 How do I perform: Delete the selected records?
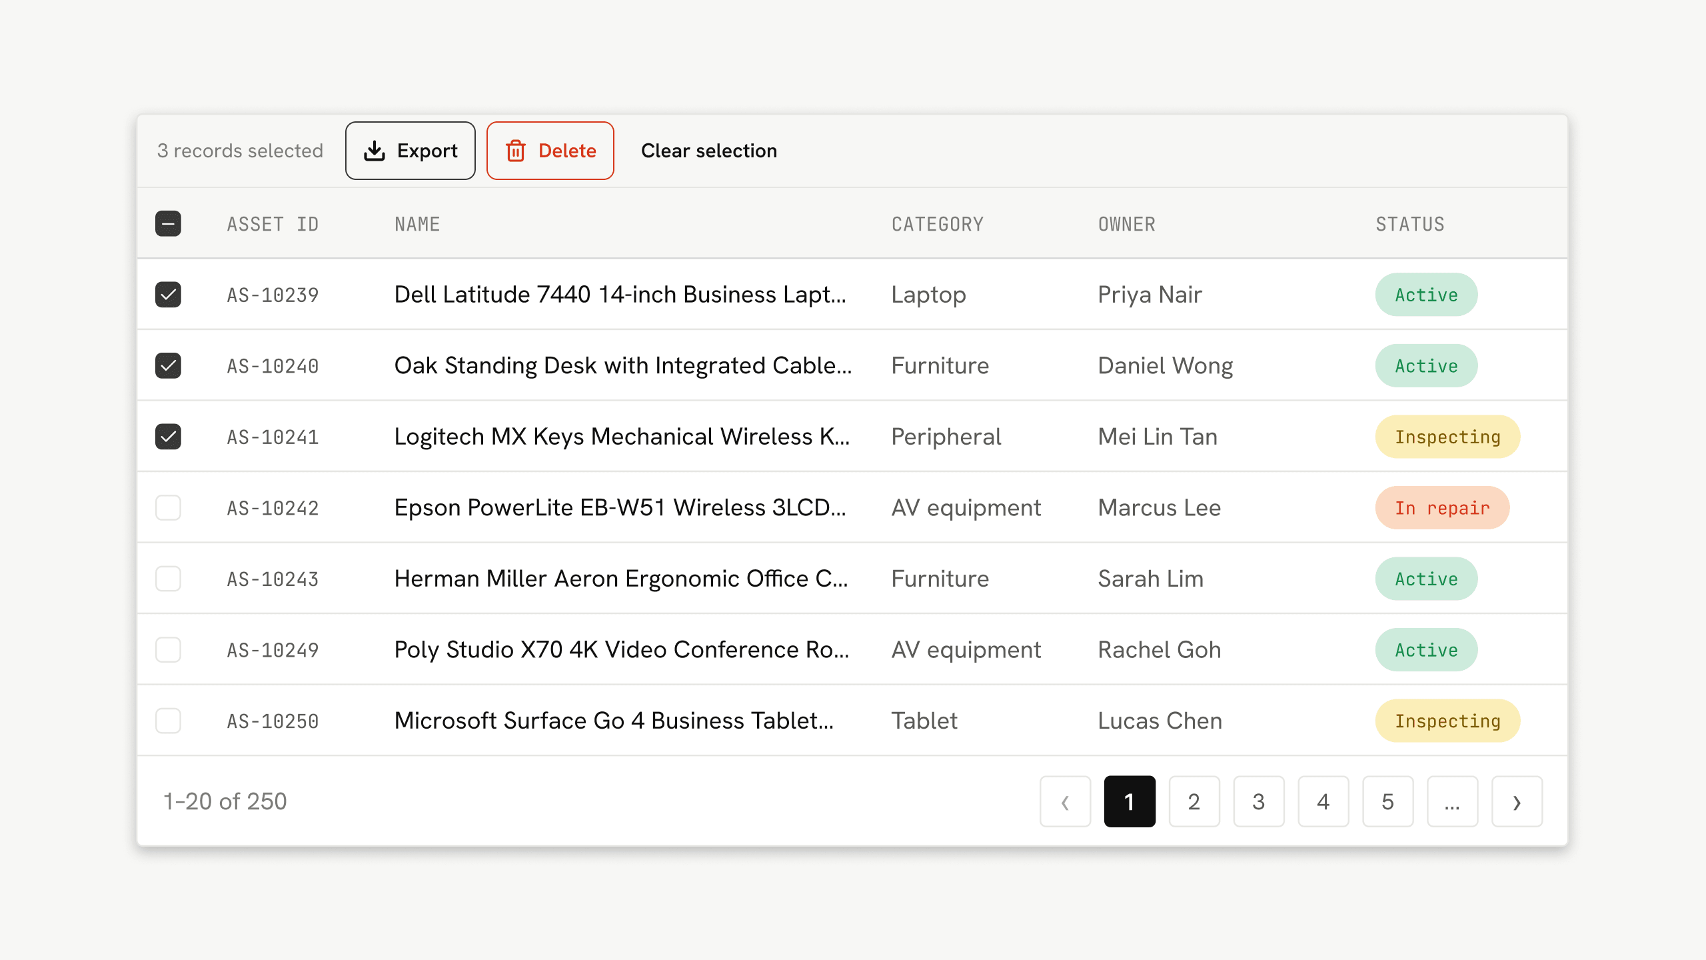(550, 151)
